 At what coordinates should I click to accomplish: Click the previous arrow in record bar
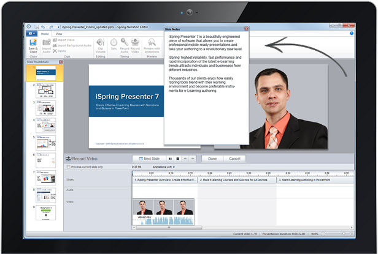185,159
